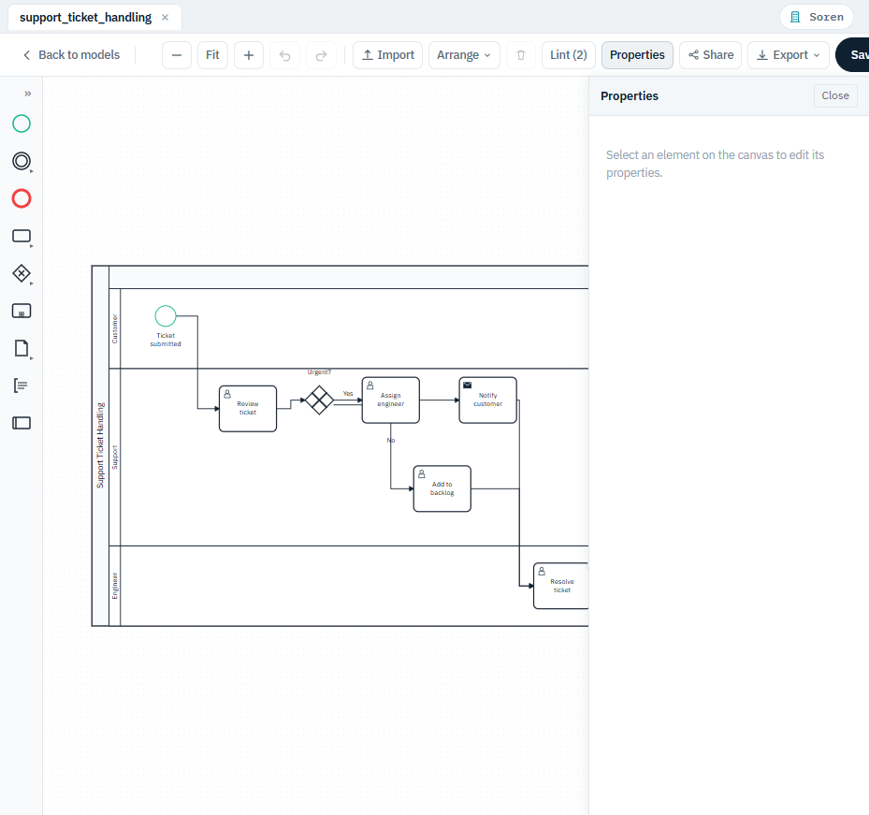The height and width of the screenshot is (815, 869).
Task: Select the Review ticket task
Action: tap(248, 409)
